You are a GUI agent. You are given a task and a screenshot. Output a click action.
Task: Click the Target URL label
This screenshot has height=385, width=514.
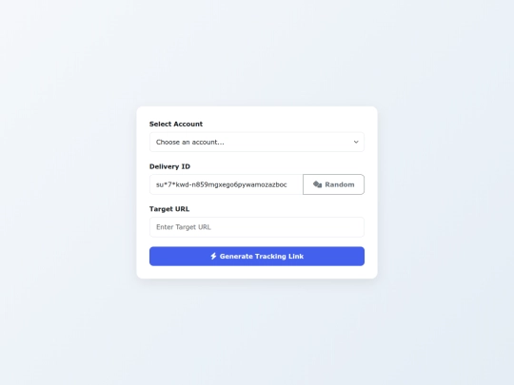169,209
